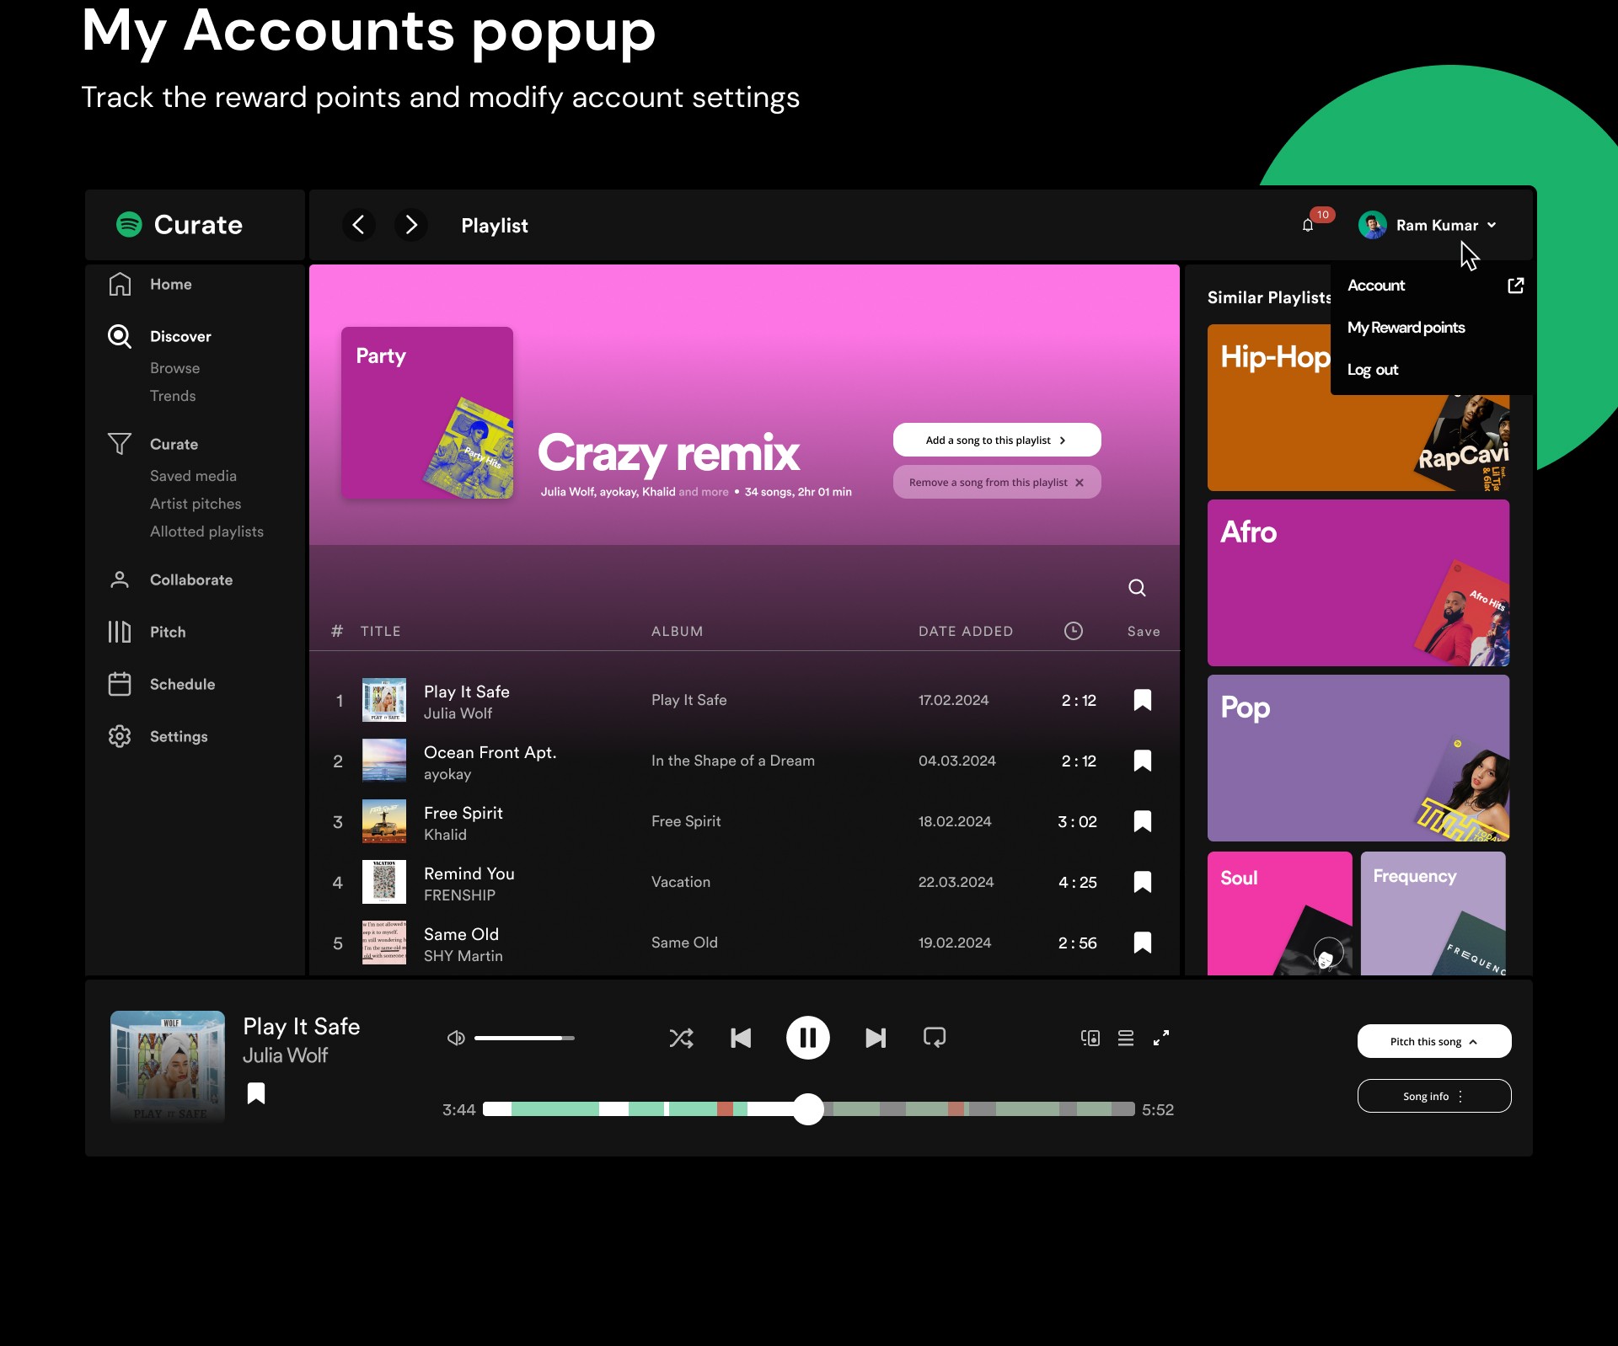Expand the Pitch this song menu
This screenshot has width=1618, height=1346.
click(1433, 1042)
